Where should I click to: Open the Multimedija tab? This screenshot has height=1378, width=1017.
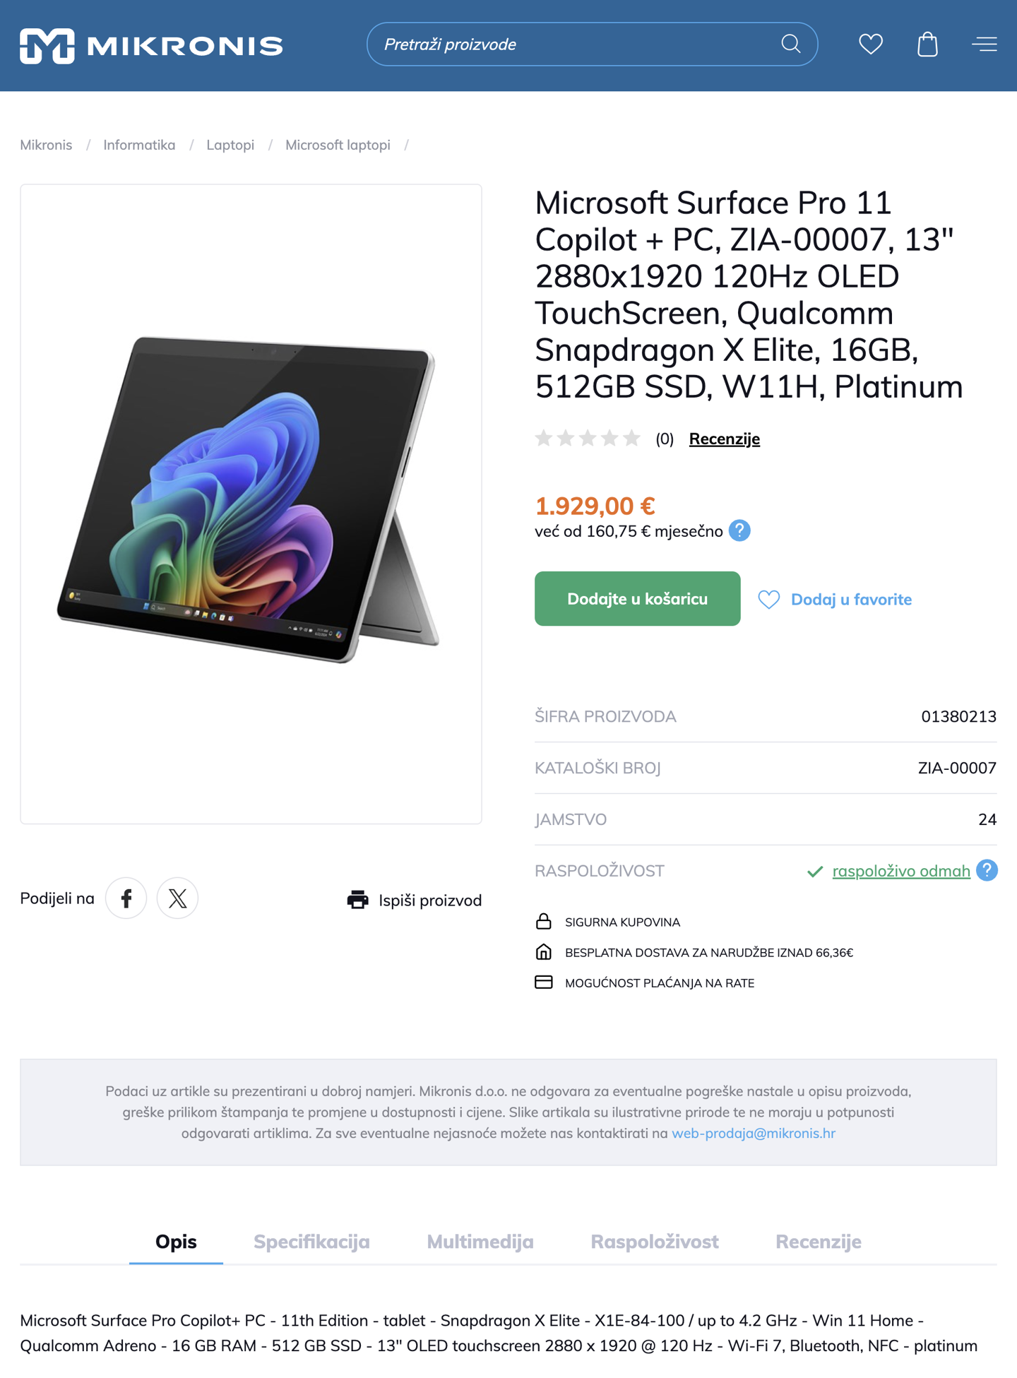(480, 1242)
